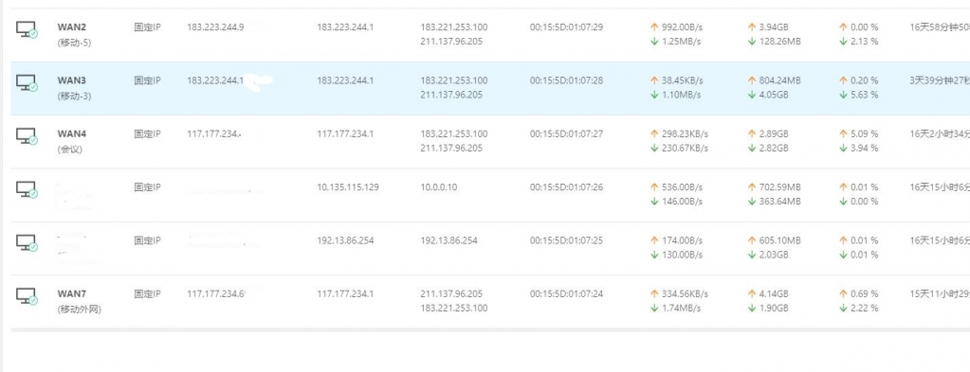Click monitor icon of 192.13.86.254 gateway row
The height and width of the screenshot is (372, 970).
(x=27, y=242)
